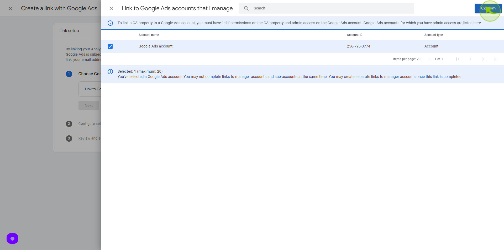Go to next page of accounts
504x250 pixels.
tap(483, 59)
